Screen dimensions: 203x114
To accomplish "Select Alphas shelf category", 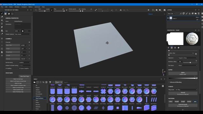I will click(x=37, y=90).
